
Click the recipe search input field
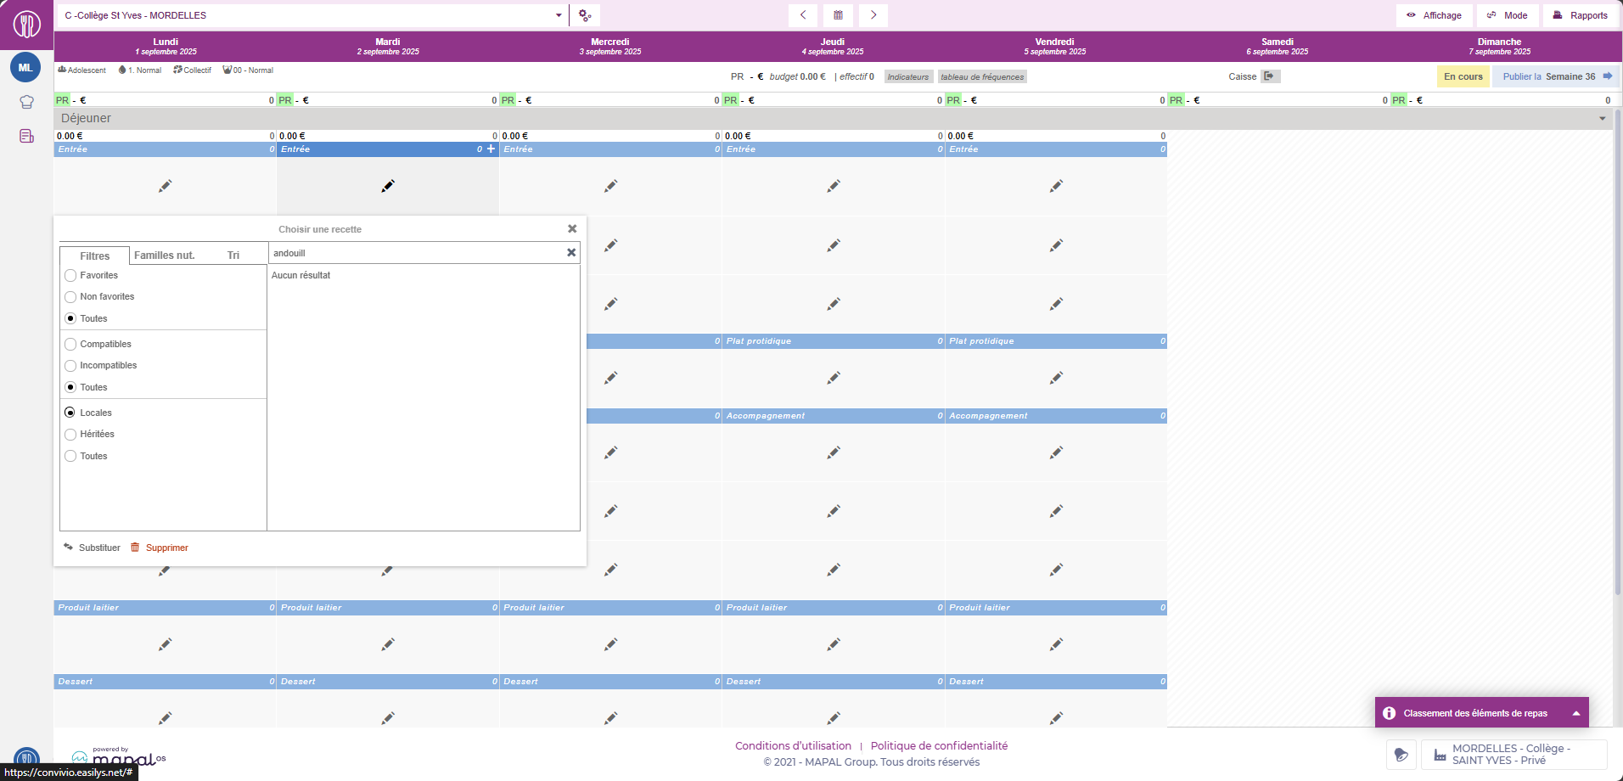click(x=417, y=253)
